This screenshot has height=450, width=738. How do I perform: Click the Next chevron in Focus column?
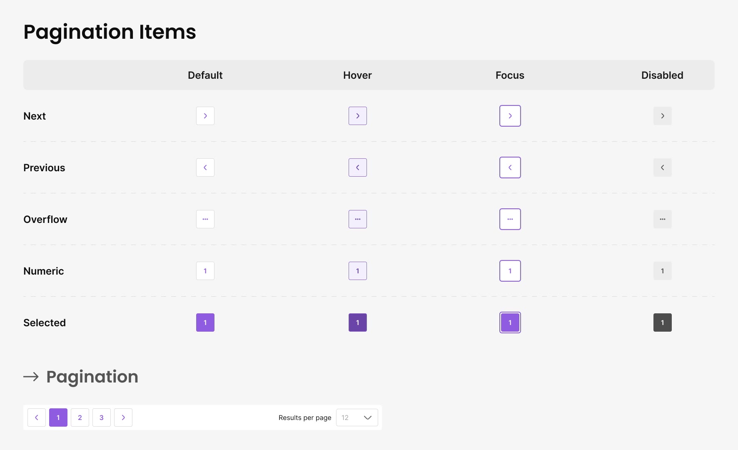click(x=510, y=116)
